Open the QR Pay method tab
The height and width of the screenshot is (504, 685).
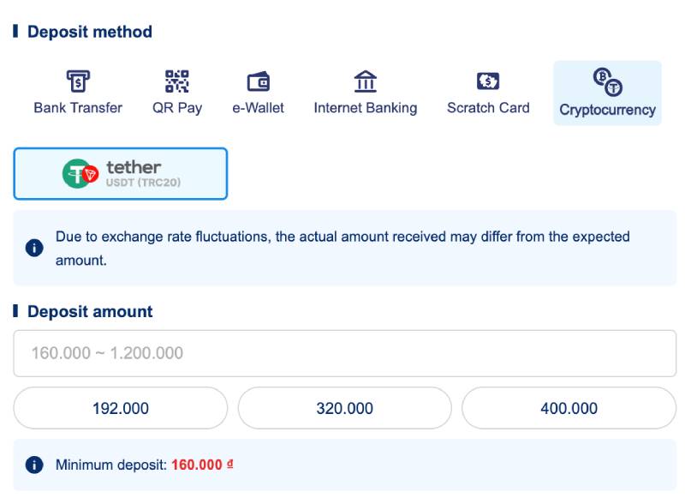(x=177, y=108)
